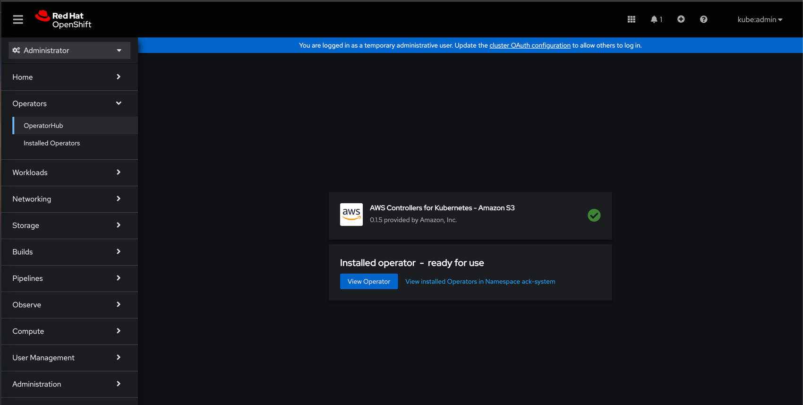Click the AWS operator logo
Viewport: 803px width, 405px height.
[351, 215]
